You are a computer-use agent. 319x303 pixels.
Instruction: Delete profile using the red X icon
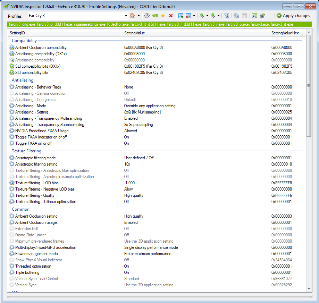171,16
